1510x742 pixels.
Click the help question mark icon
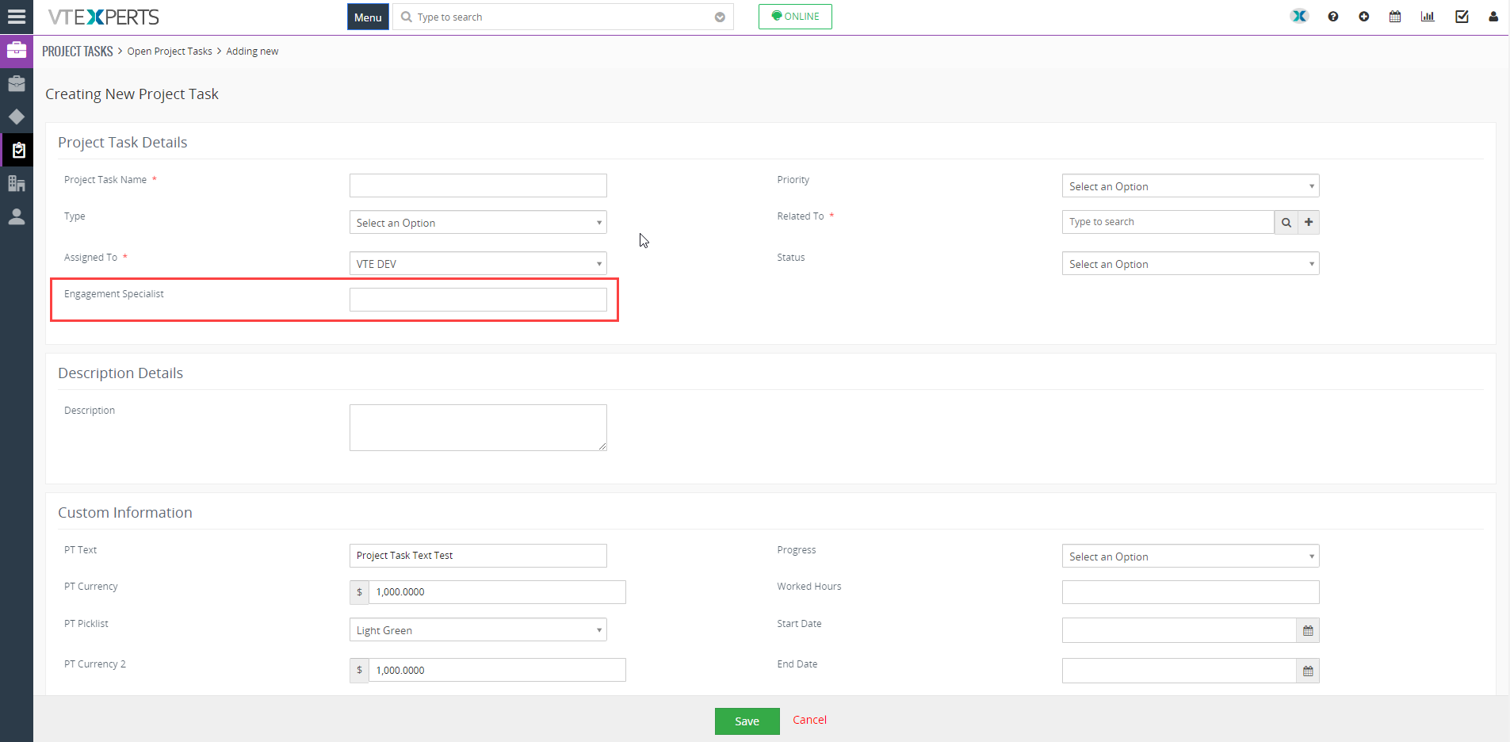(1333, 17)
